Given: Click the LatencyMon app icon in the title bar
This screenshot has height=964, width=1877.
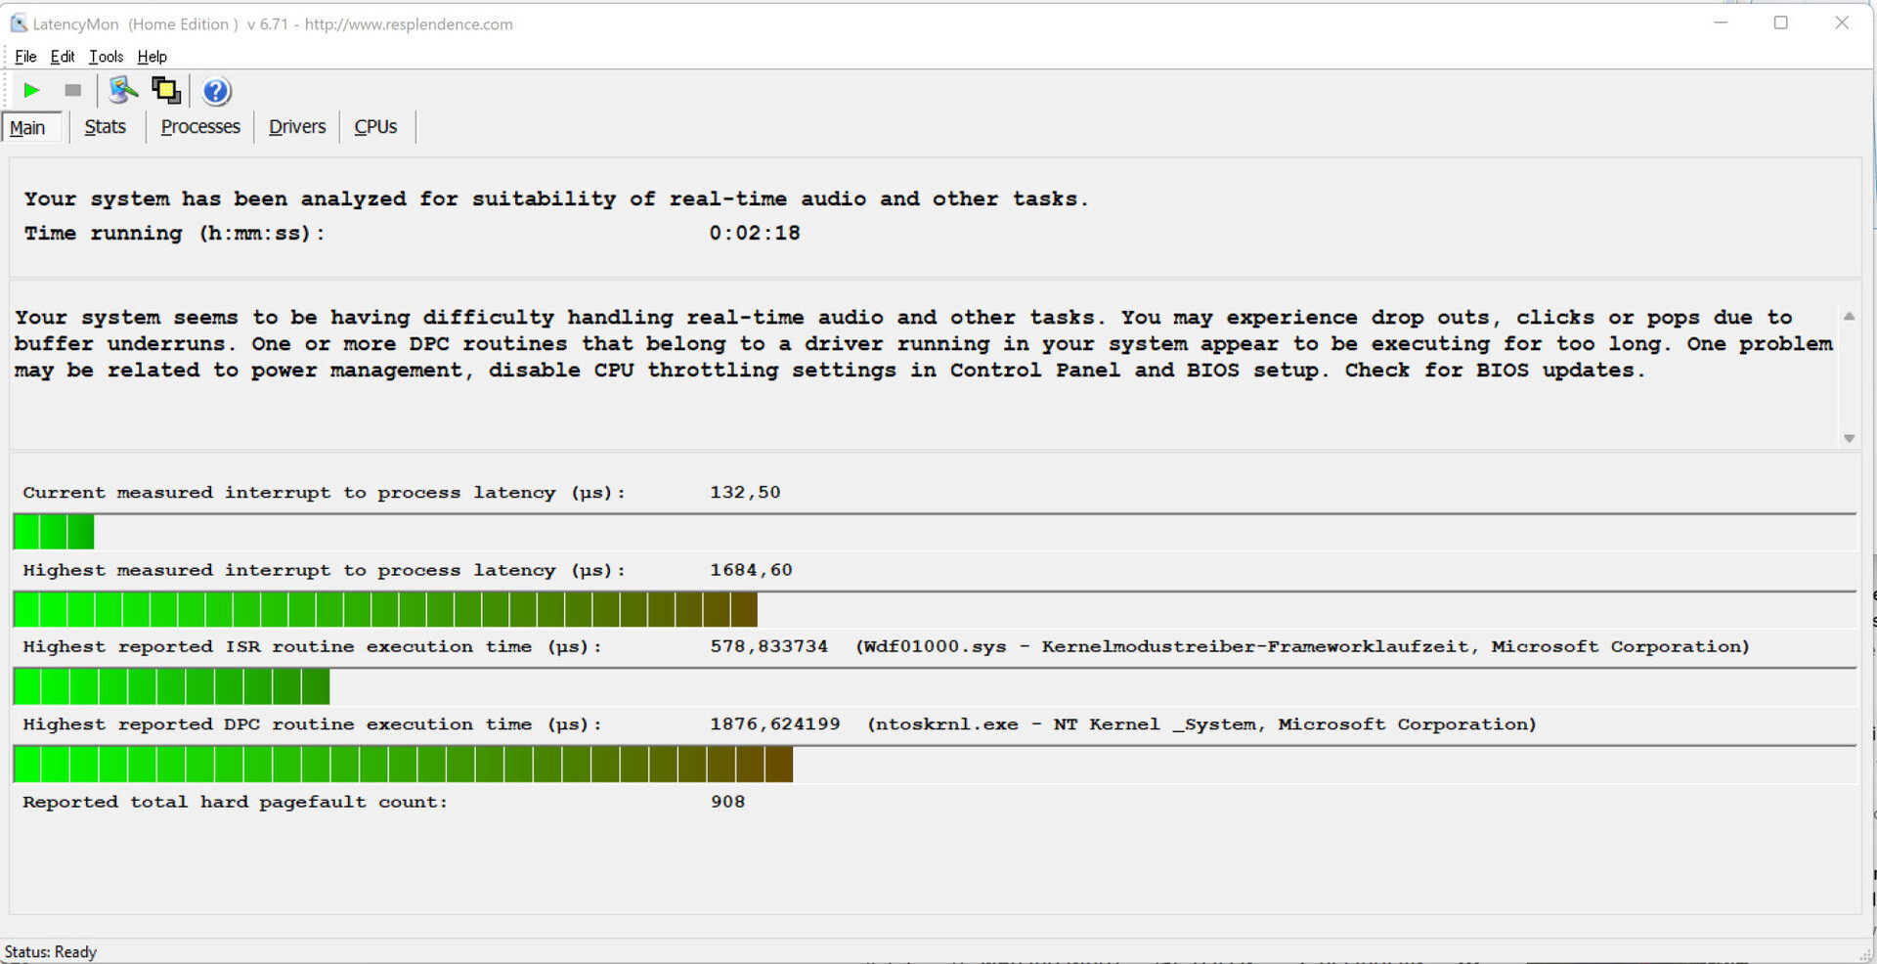Looking at the screenshot, I should click(19, 23).
